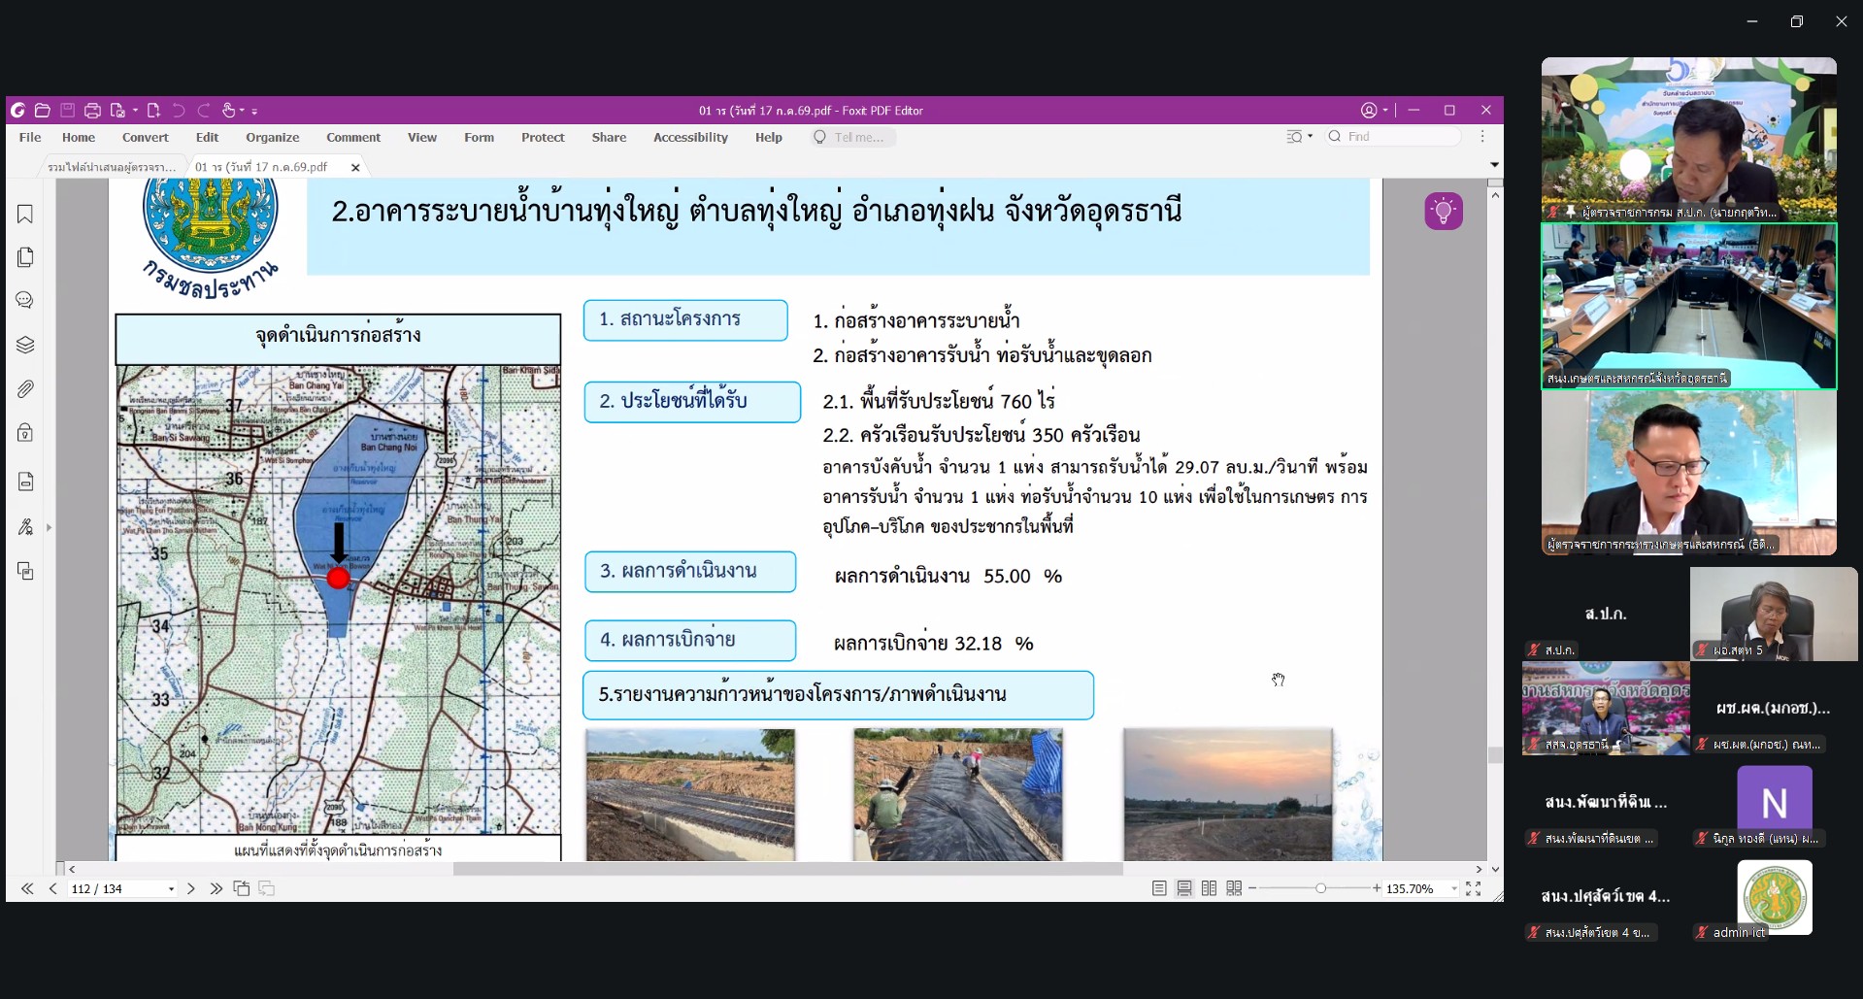Open a file with the folder icon
Image resolution: width=1863 pixels, height=999 pixels.
(x=43, y=111)
